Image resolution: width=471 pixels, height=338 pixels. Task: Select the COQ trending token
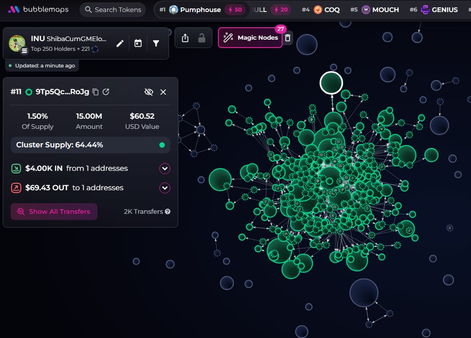(327, 10)
